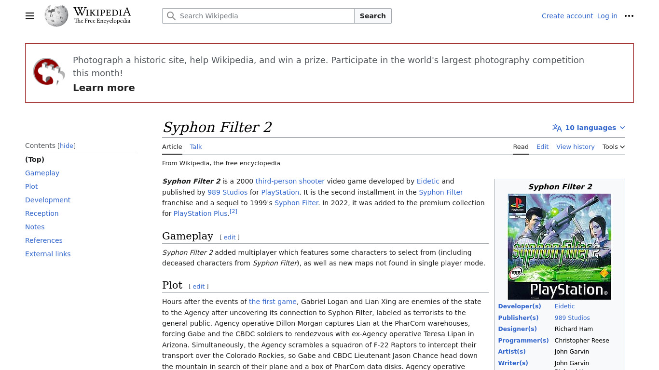
Task: Edit the Plot section
Action: coord(199,287)
